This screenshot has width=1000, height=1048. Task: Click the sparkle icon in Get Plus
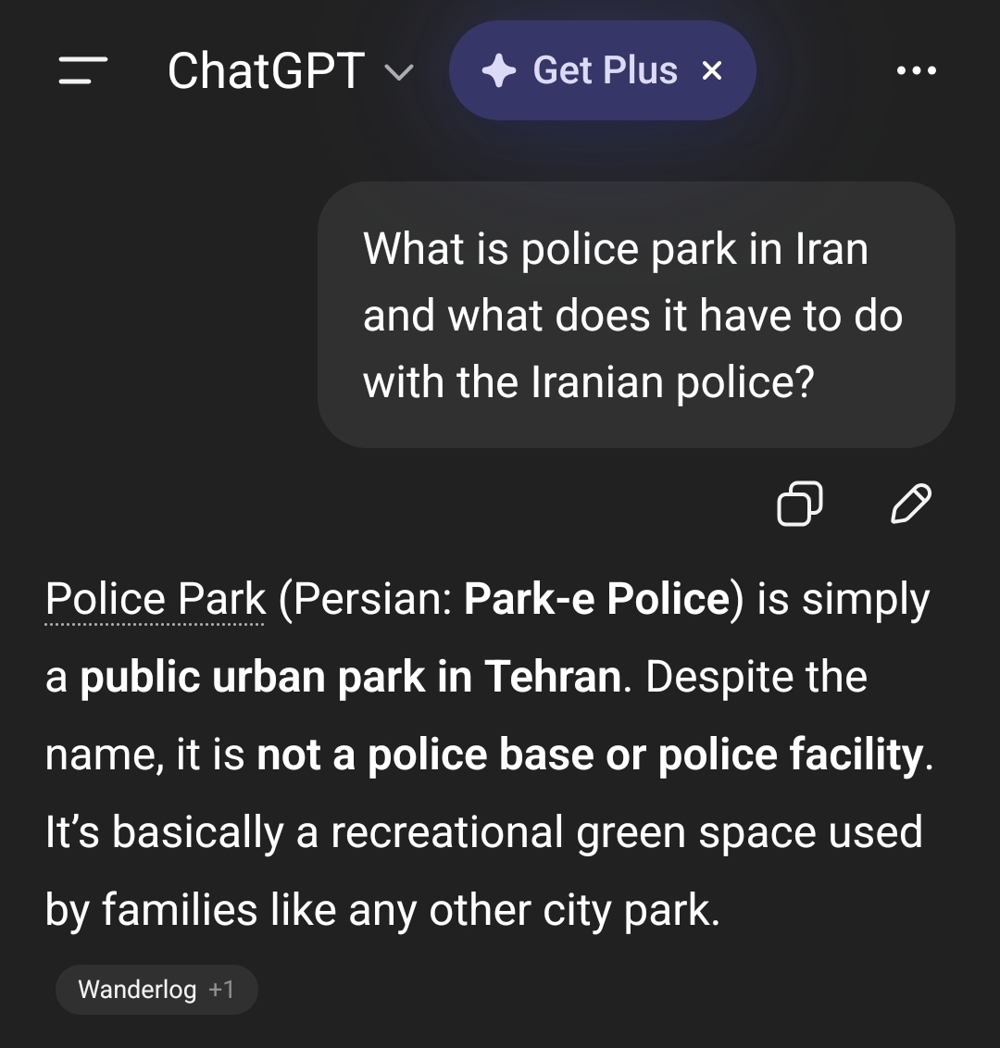coord(499,71)
